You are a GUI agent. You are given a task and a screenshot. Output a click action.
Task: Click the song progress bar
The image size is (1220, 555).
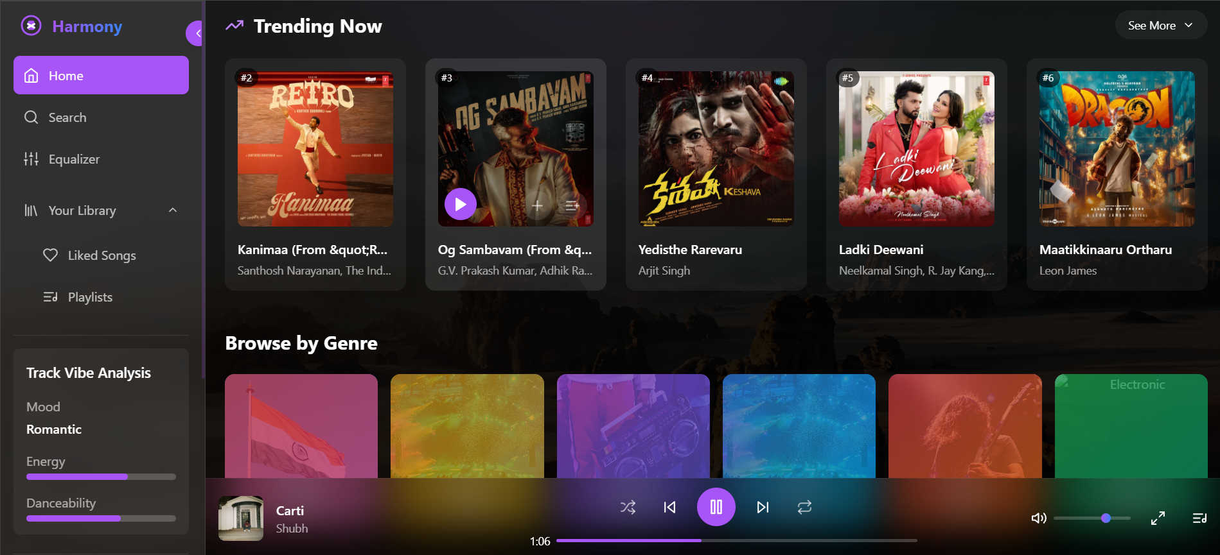(x=736, y=540)
